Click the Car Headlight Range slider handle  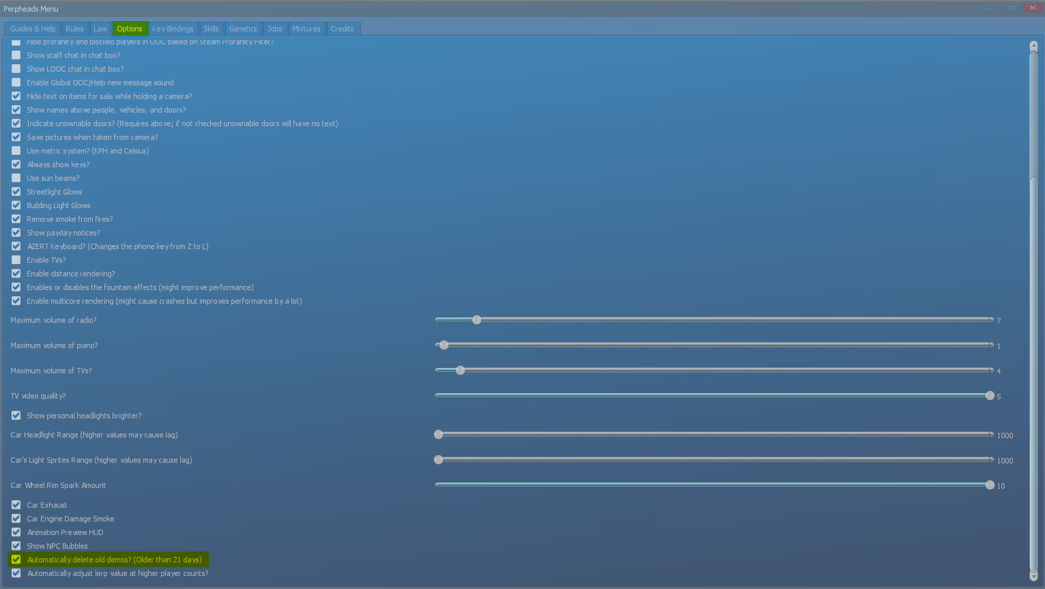[438, 434]
